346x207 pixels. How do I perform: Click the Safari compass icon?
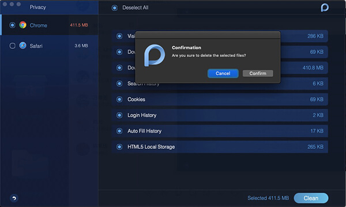point(22,45)
